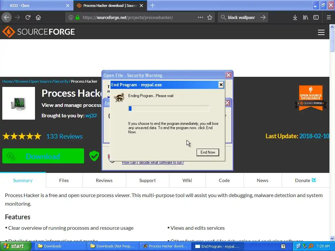Bookmark this page with the star icon
335x251 pixels.
(x=210, y=17)
